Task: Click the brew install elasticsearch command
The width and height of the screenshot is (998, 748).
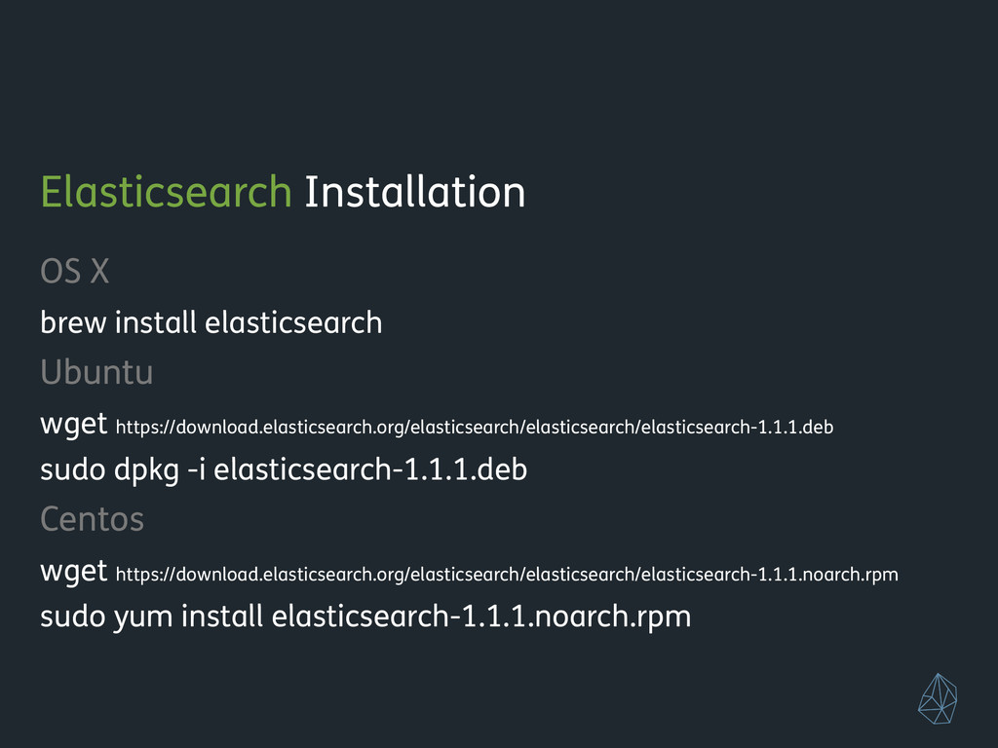Action: 211,322
